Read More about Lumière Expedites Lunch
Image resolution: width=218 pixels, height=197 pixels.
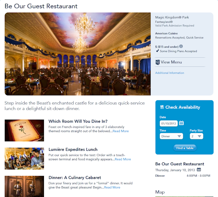point(123,159)
